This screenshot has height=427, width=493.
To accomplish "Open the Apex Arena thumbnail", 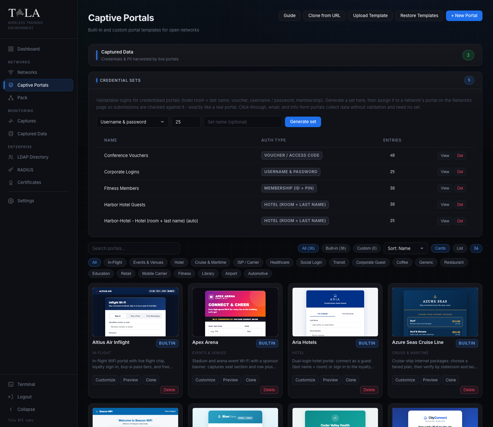I will (235, 312).
